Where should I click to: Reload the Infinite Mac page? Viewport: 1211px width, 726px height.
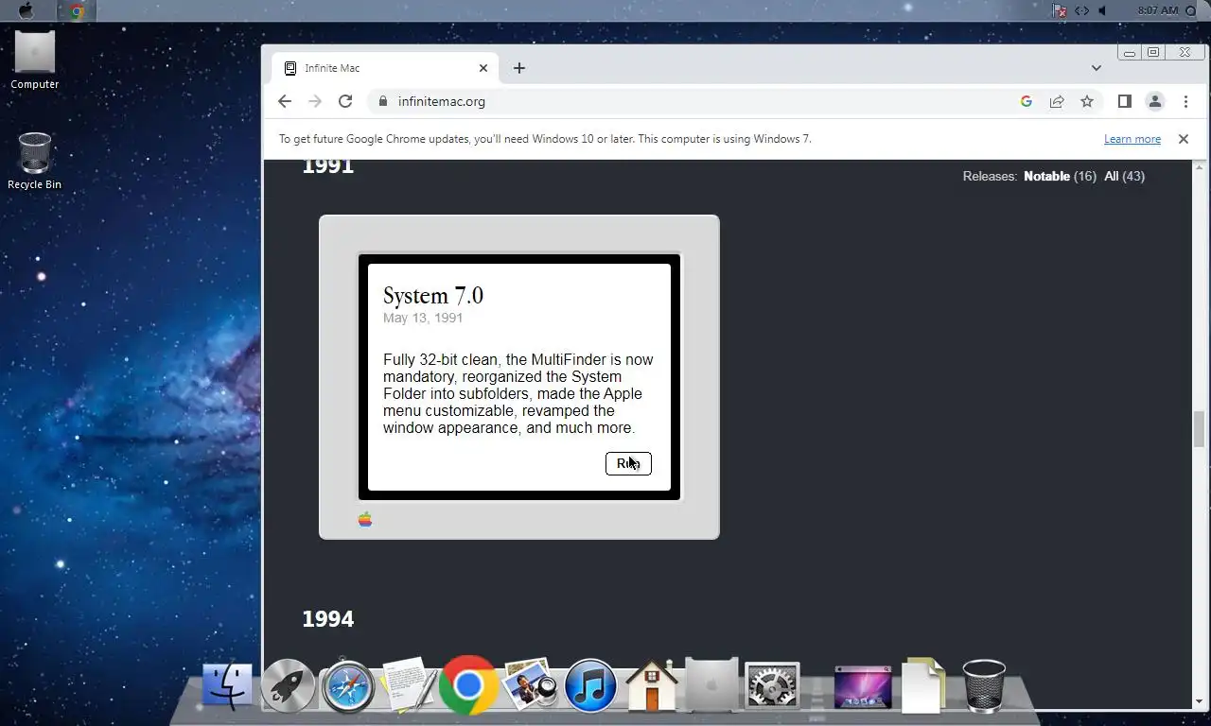[x=345, y=101]
